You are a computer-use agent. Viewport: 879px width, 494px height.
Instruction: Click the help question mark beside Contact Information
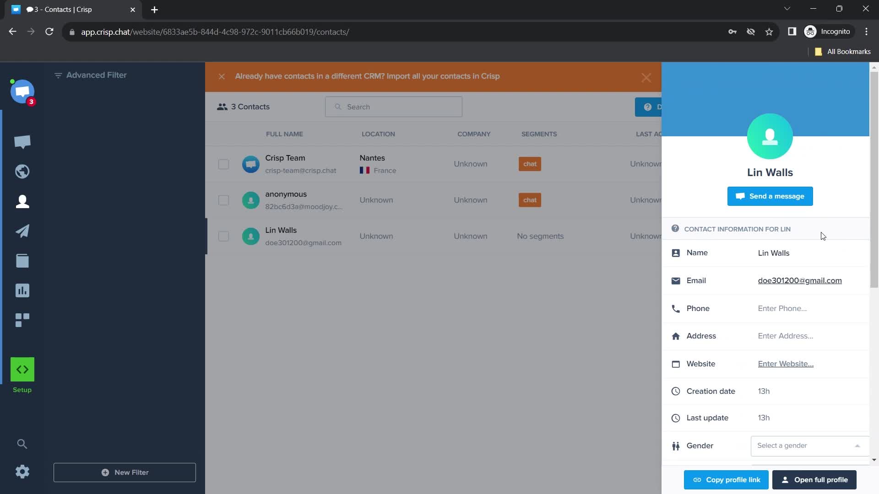(x=675, y=229)
